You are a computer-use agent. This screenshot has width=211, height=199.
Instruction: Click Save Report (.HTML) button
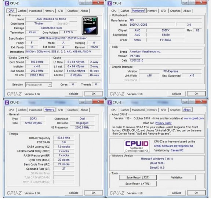point(138,184)
